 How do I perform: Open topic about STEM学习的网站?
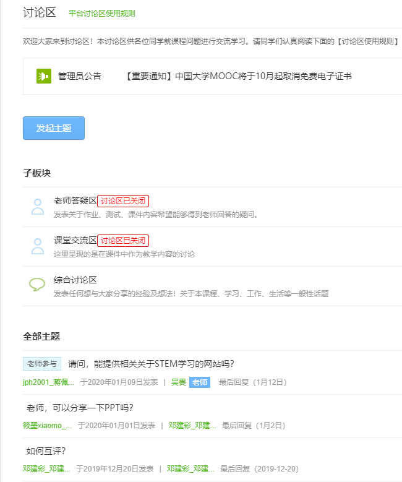click(151, 364)
